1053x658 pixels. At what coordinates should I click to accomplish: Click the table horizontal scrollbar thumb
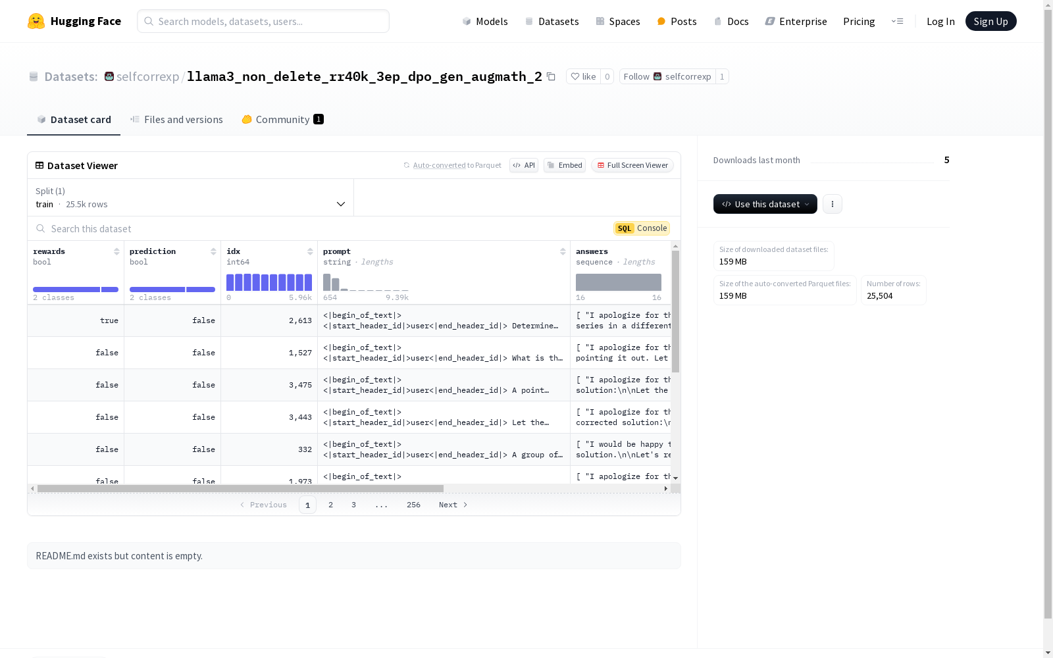pyautogui.click(x=240, y=488)
